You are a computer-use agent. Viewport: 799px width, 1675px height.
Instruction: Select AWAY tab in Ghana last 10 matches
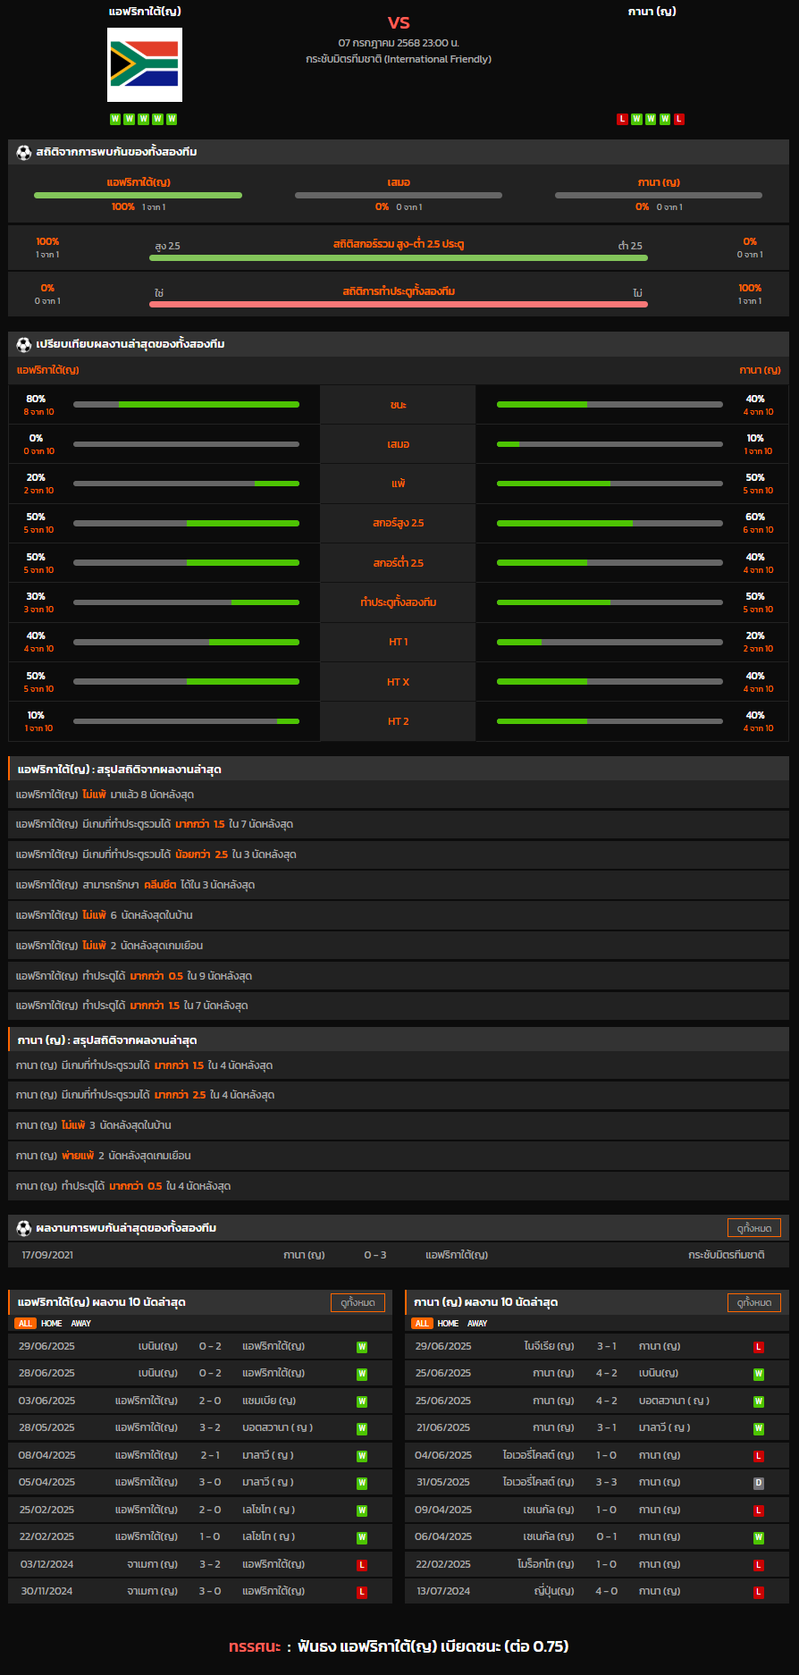tap(477, 1324)
